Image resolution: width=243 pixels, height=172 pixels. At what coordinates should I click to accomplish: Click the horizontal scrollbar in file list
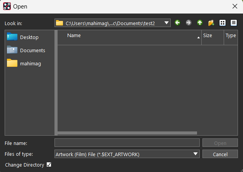click(x=127, y=133)
